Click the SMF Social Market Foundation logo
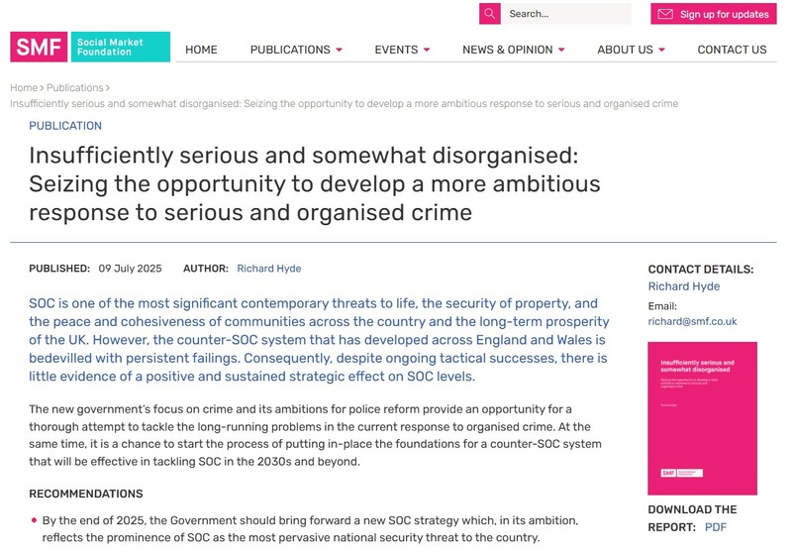This screenshot has height=556, width=792. click(90, 47)
